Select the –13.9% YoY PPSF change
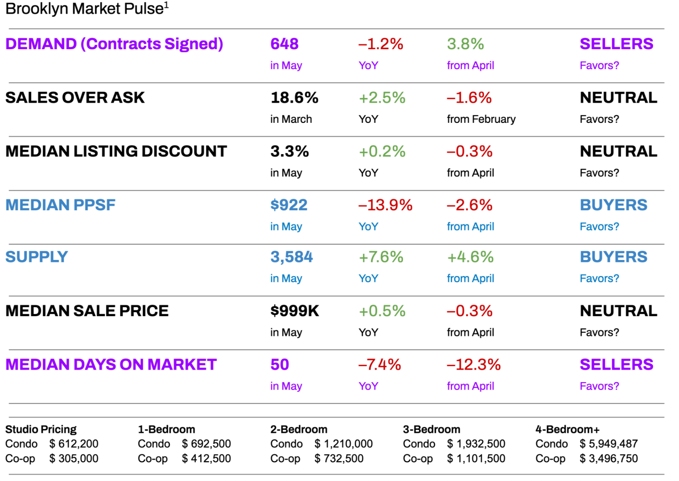 (385, 205)
